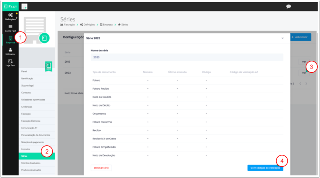Screen dimensions: 320x178
Task: Click the Adicionar button
Action: tap(301, 37)
